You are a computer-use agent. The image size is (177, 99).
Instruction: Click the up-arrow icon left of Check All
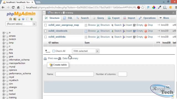(x=48, y=51)
